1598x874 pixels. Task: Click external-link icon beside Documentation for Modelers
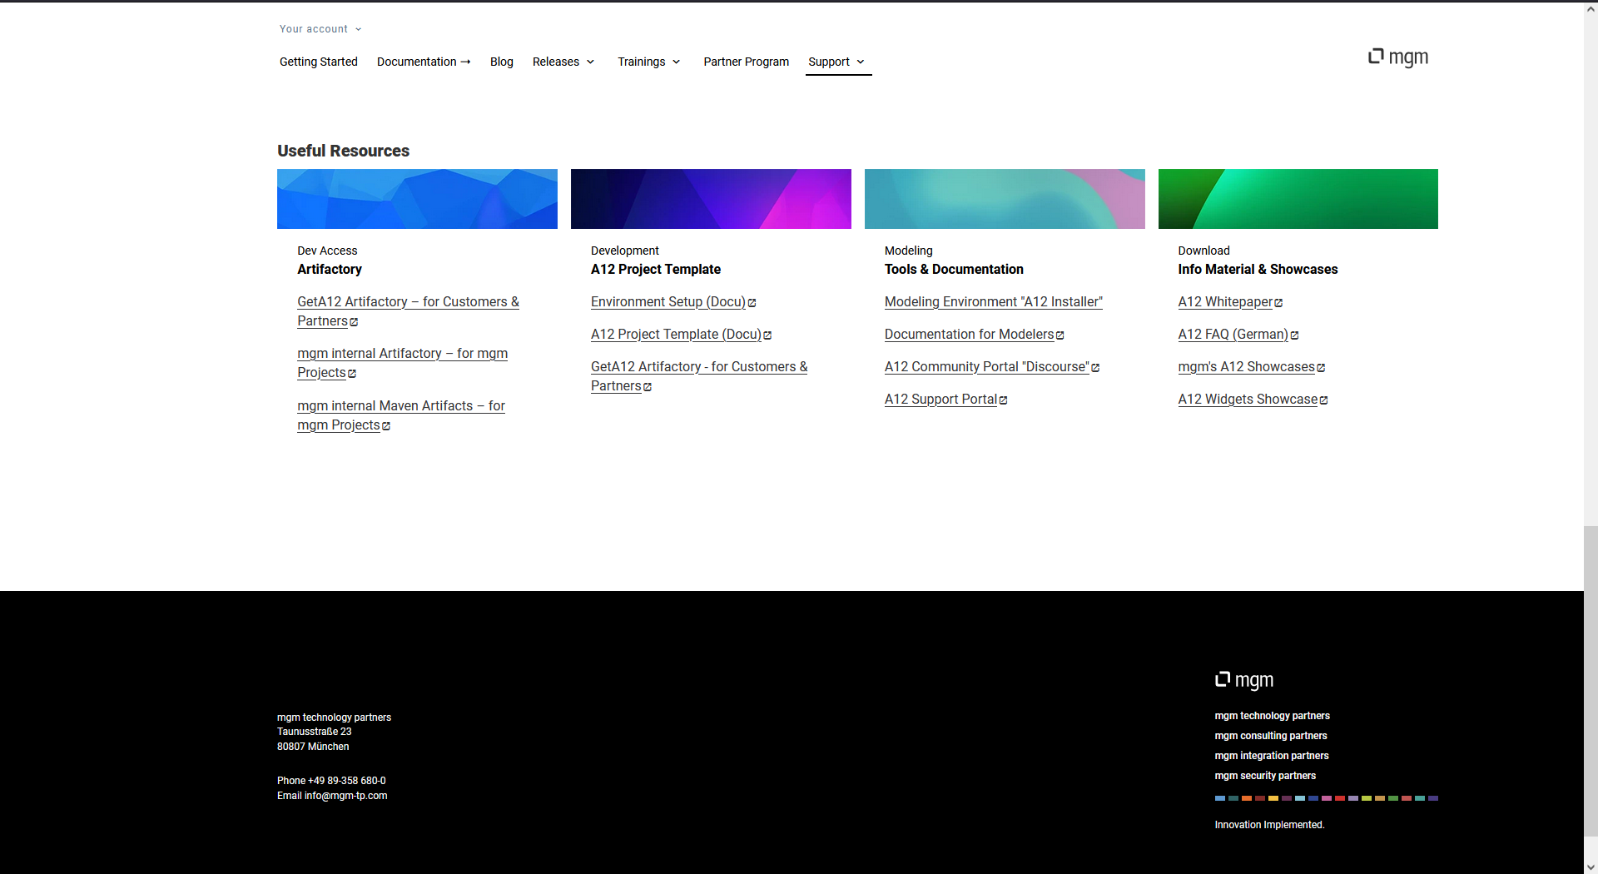pos(1060,335)
